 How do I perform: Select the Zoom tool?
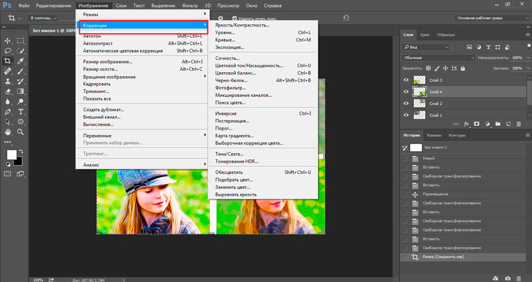pyautogui.click(x=20, y=132)
